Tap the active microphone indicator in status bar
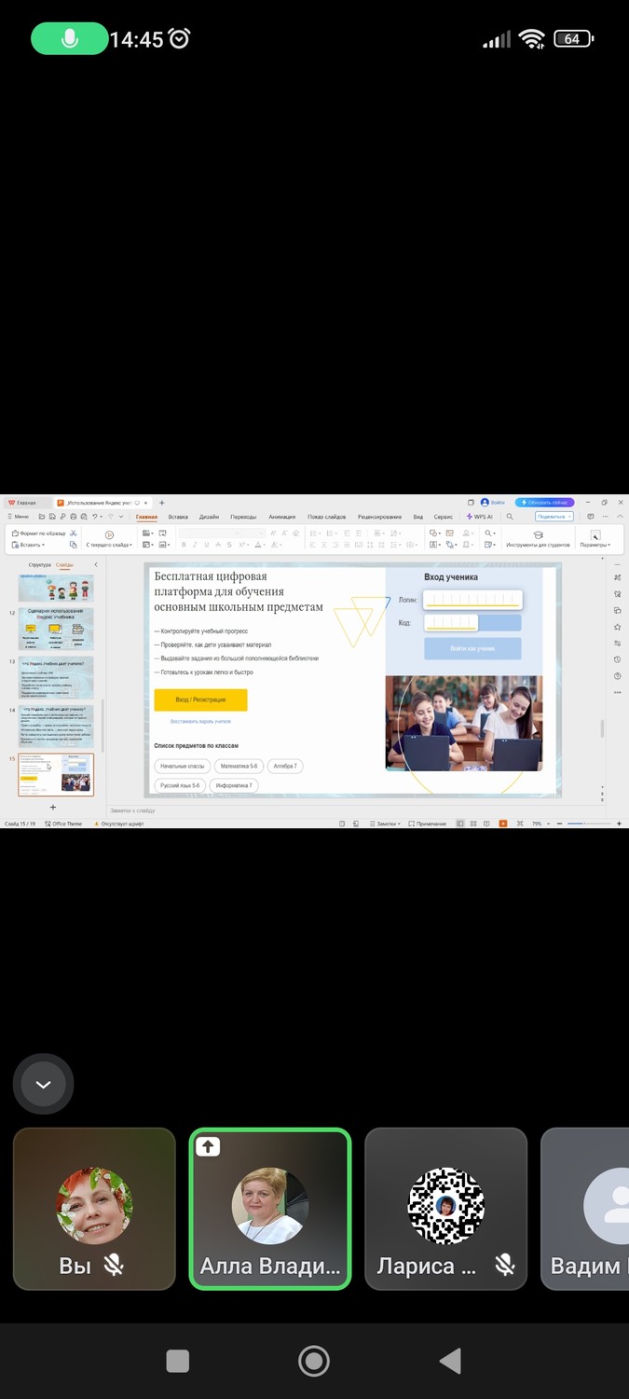 coord(68,38)
